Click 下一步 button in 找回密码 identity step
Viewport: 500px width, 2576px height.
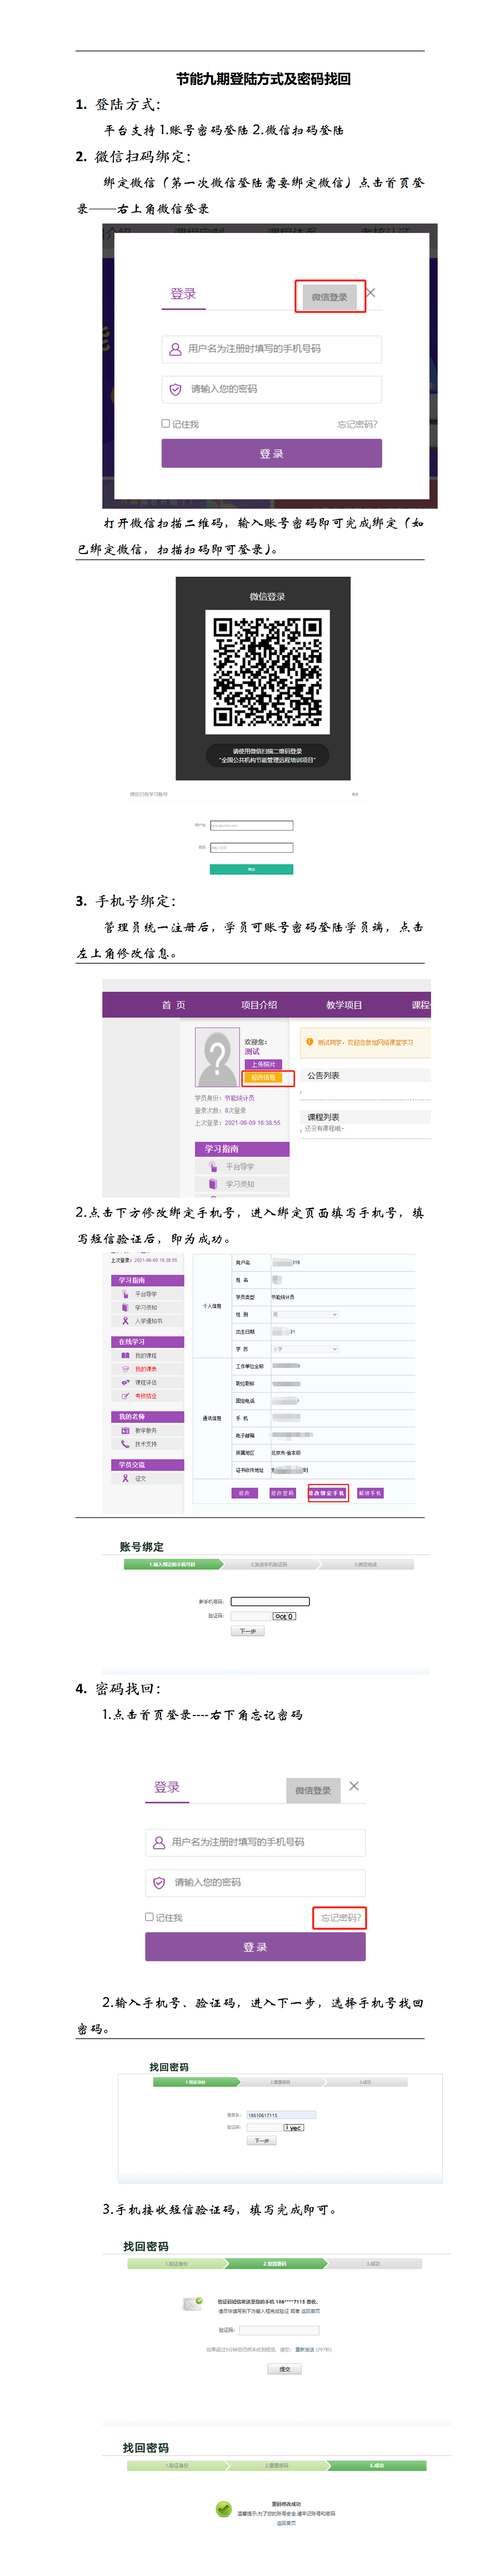261,2141
